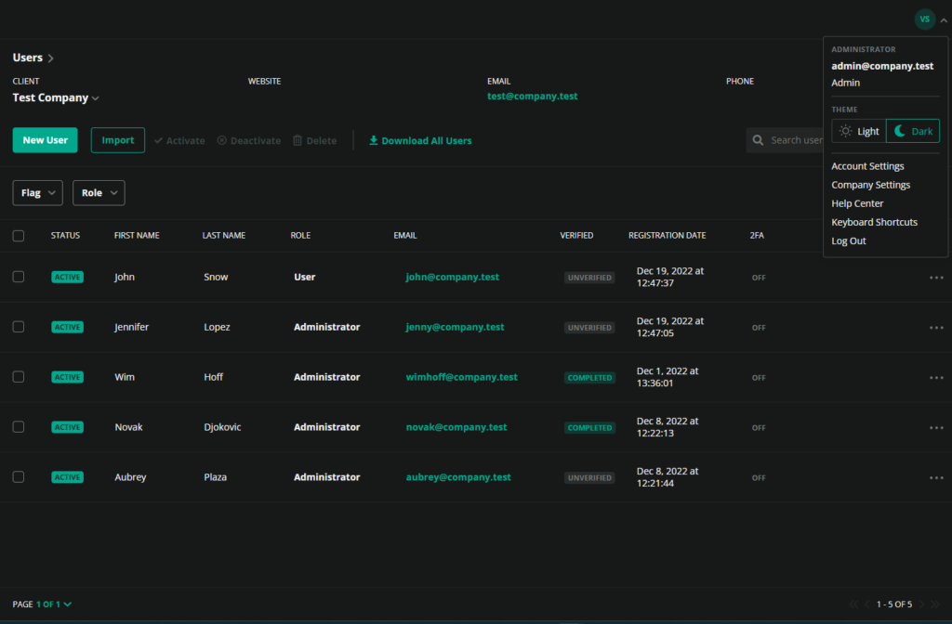Click the Users breadcrumb title
Image resolution: width=952 pixels, height=624 pixels.
pos(28,58)
